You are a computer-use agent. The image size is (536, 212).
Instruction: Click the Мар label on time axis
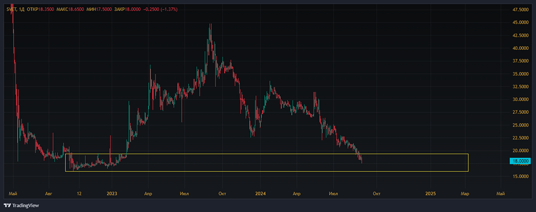(x=465, y=194)
